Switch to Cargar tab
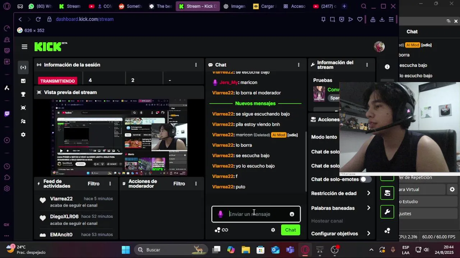This screenshot has width=460, height=258. 264,6
